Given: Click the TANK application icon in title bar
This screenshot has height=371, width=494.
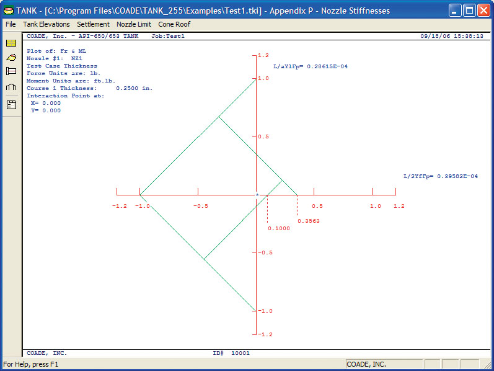Looking at the screenshot, I should (x=8, y=11).
